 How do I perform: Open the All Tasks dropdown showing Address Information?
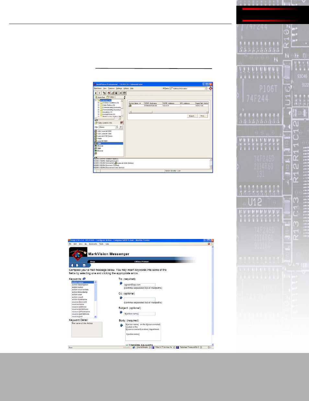pos(188,88)
